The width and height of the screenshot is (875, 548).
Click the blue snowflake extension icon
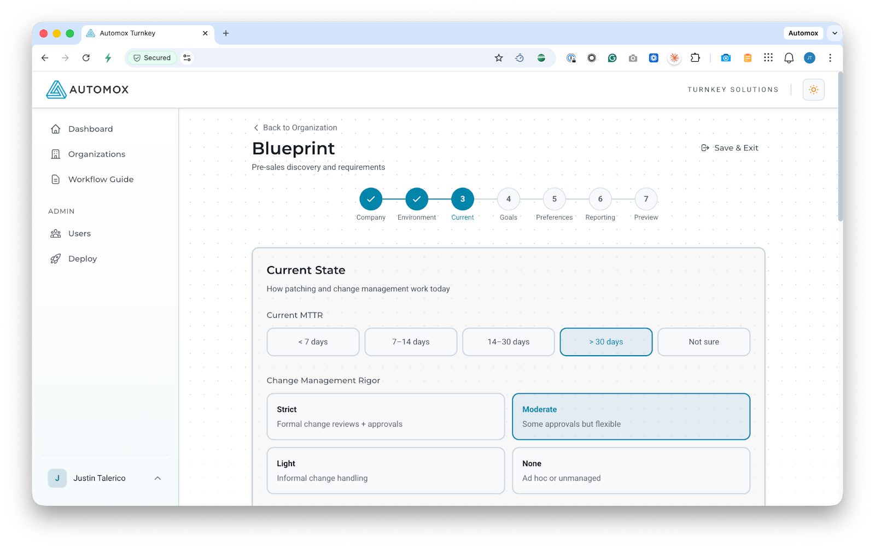[654, 58]
